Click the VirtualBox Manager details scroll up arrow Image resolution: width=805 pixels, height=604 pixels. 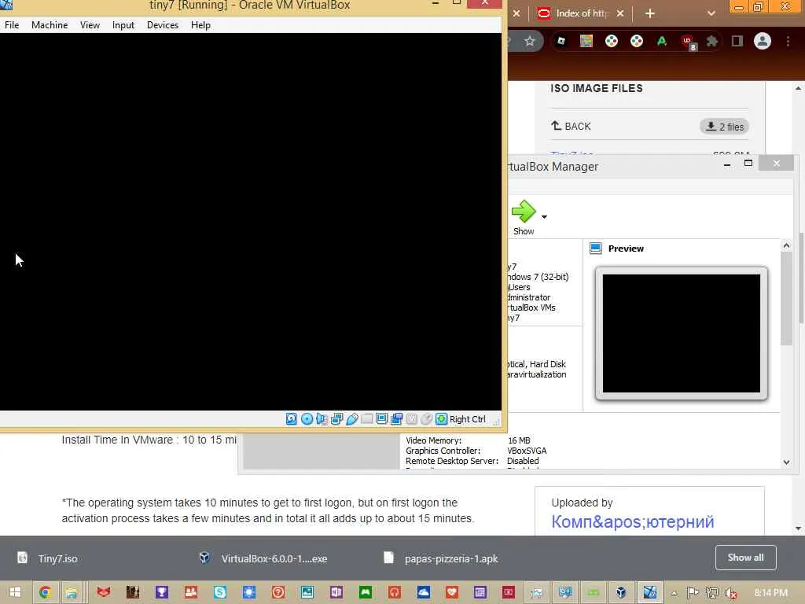(786, 246)
